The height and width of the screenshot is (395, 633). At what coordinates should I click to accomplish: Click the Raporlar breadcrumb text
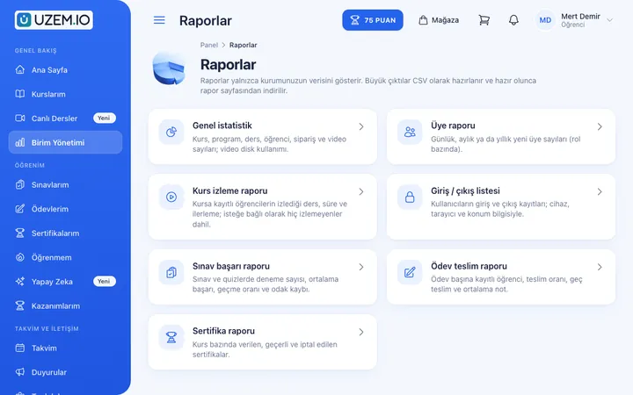click(x=243, y=45)
